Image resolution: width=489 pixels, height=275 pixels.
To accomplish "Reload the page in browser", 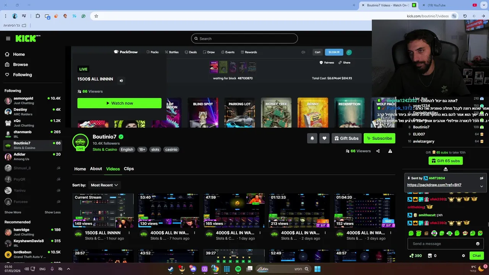I will pos(465,16).
